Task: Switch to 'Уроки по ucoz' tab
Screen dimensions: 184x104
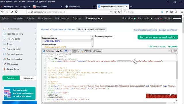Action: point(80,7)
